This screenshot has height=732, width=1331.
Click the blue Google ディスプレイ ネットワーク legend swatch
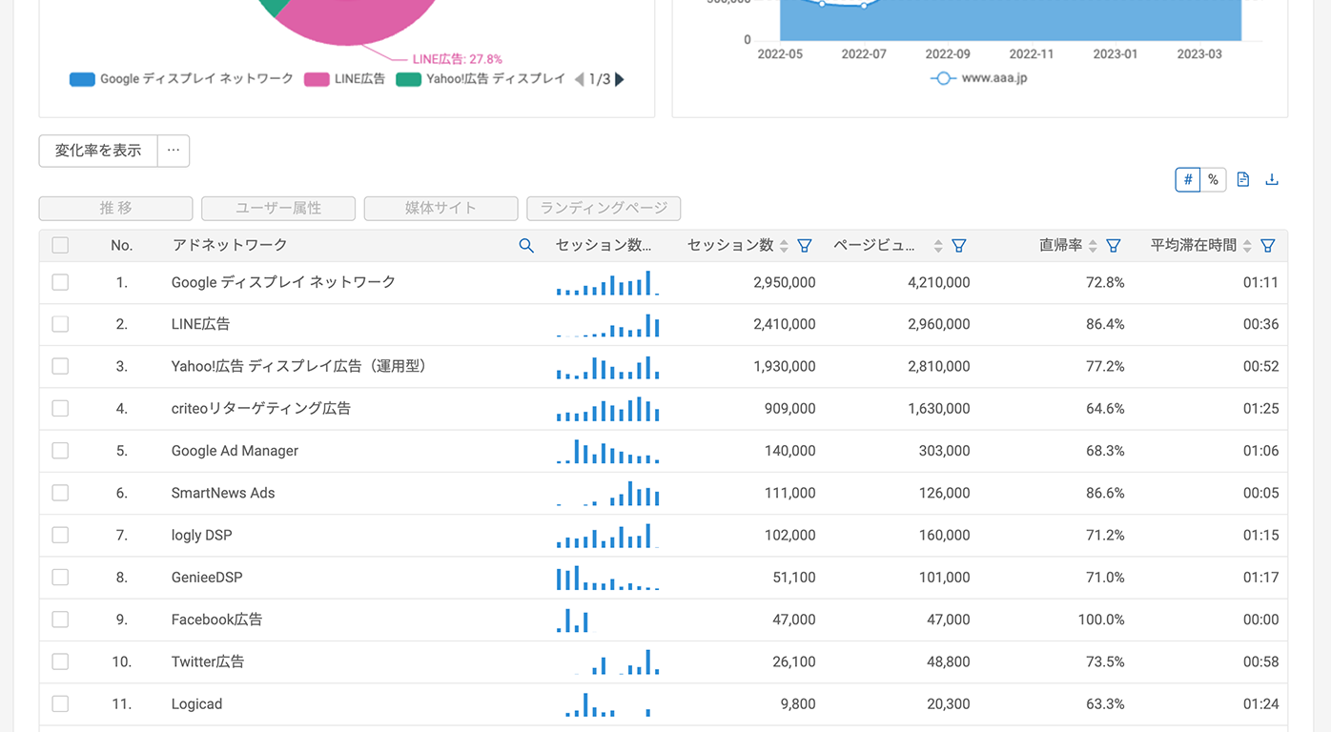click(x=82, y=79)
